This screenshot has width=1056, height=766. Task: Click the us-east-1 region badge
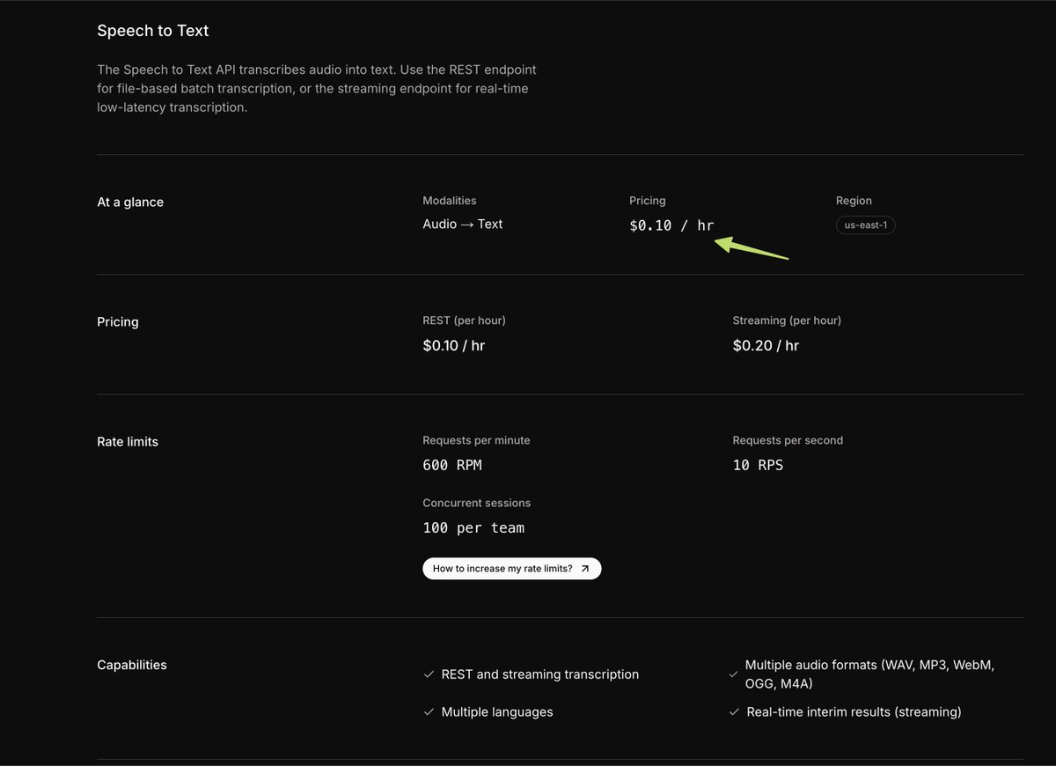point(866,225)
